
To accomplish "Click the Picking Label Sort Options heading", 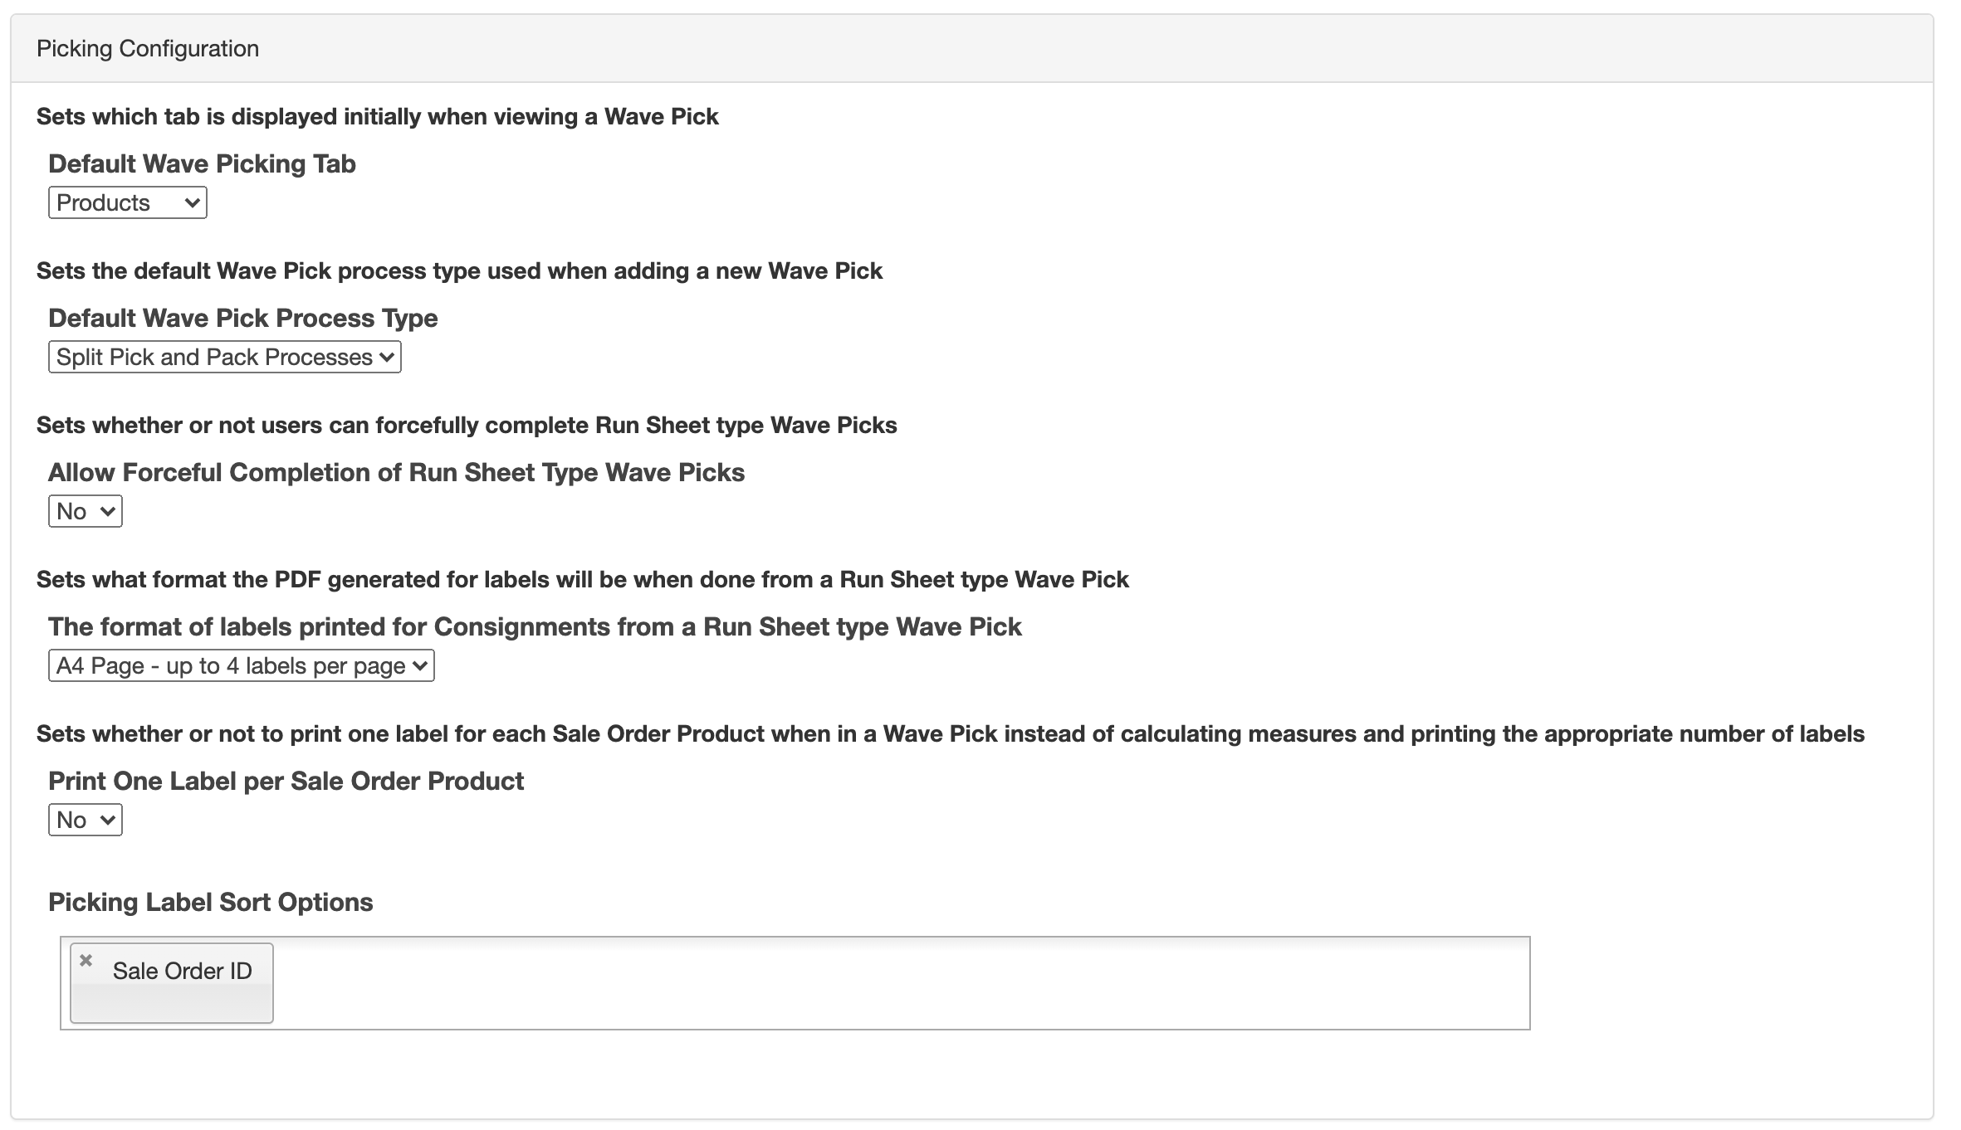I will 210,902.
